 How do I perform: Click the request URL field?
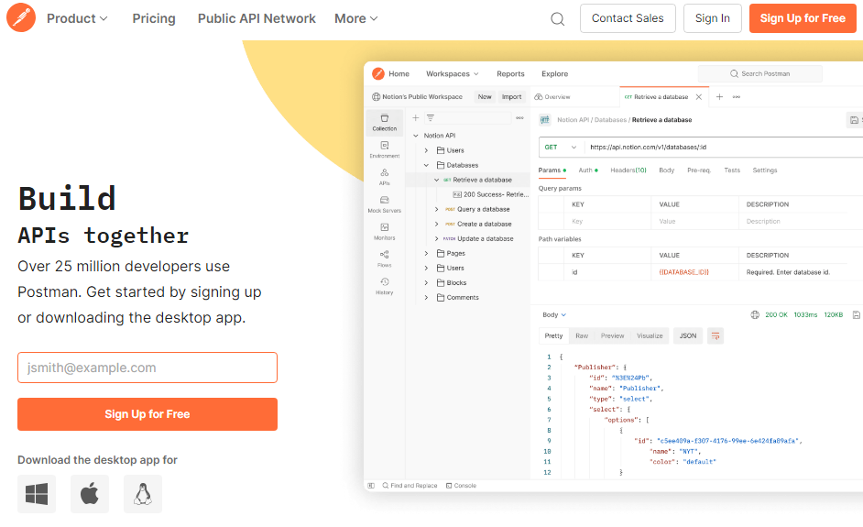coord(726,147)
